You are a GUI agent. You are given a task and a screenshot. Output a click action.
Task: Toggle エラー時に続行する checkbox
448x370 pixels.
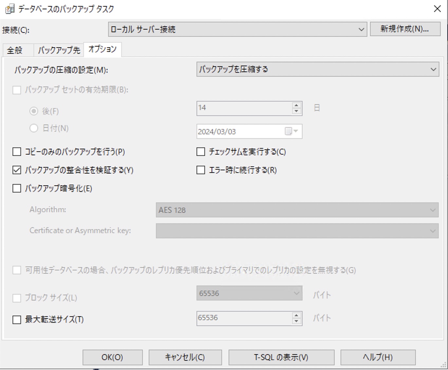201,170
